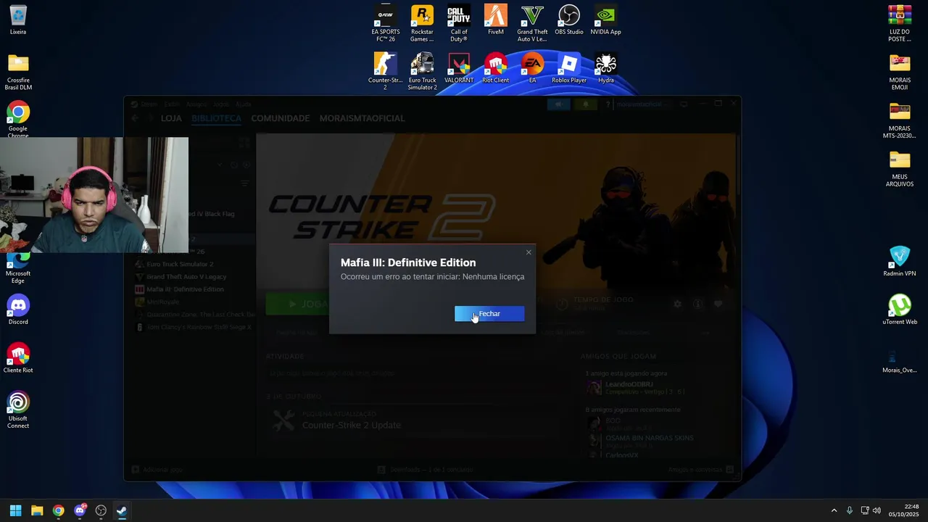Select the Rockstar Games launcher shortcut
This screenshot has width=928, height=522.
tap(422, 23)
